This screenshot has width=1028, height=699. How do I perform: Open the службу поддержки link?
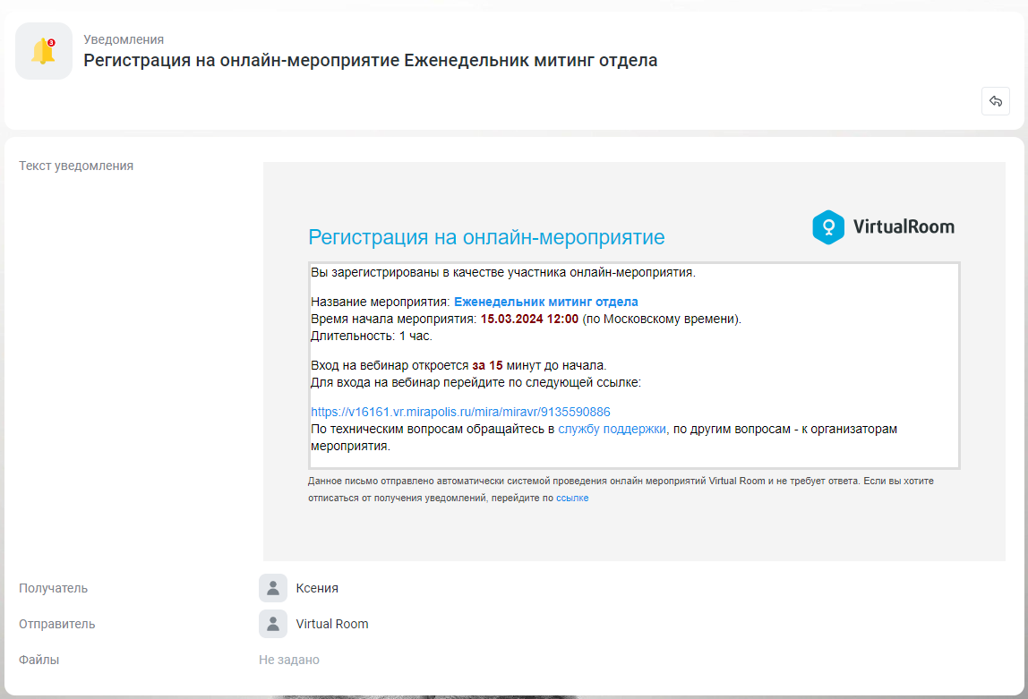612,429
